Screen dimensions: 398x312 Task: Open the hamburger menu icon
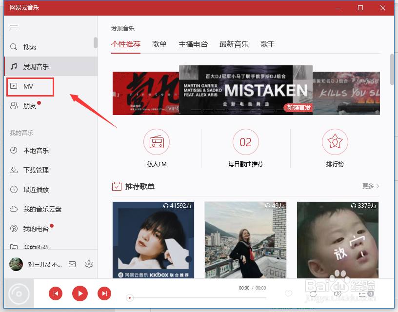14,27
